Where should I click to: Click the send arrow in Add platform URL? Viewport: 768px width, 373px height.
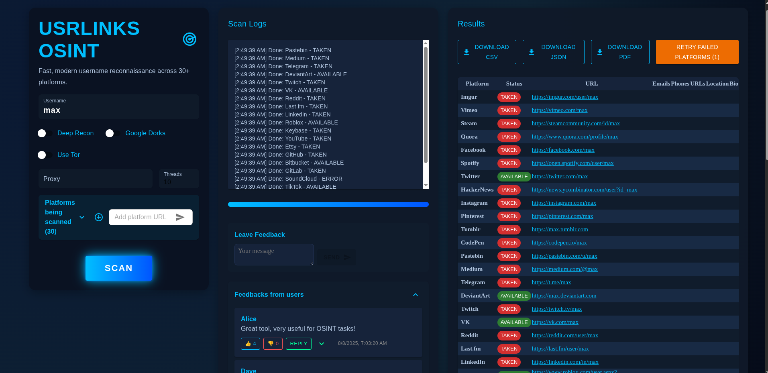[180, 217]
